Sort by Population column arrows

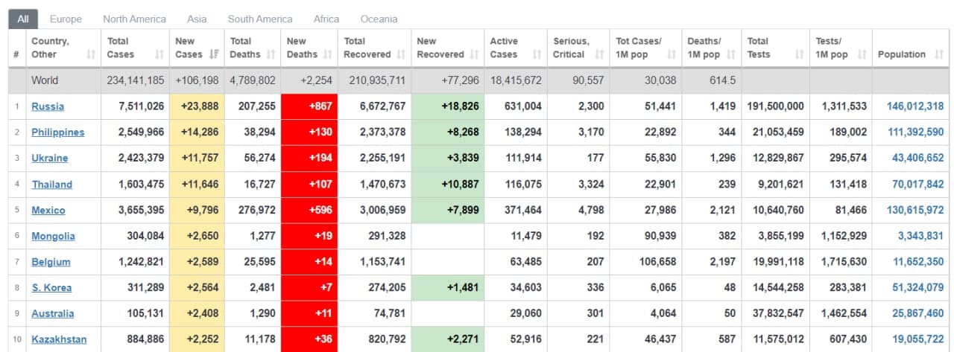click(938, 54)
